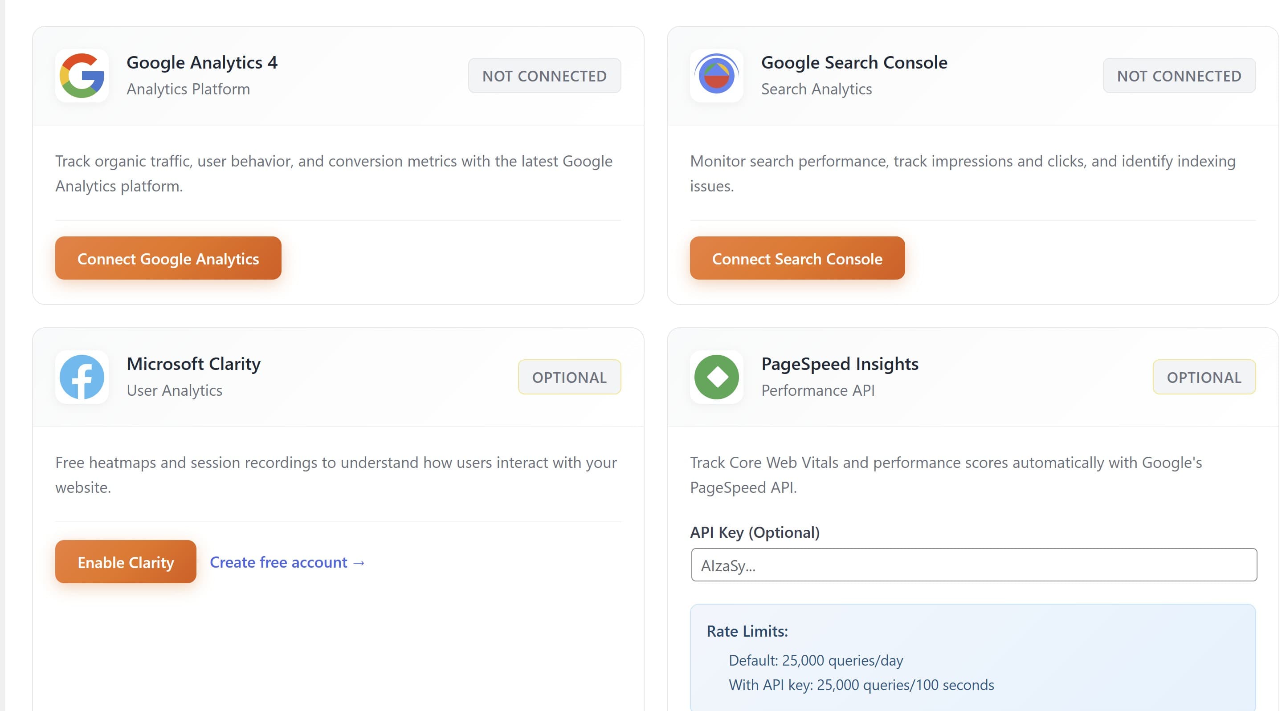The height and width of the screenshot is (711, 1286).
Task: Connect Google Analytics
Action: coord(168,259)
